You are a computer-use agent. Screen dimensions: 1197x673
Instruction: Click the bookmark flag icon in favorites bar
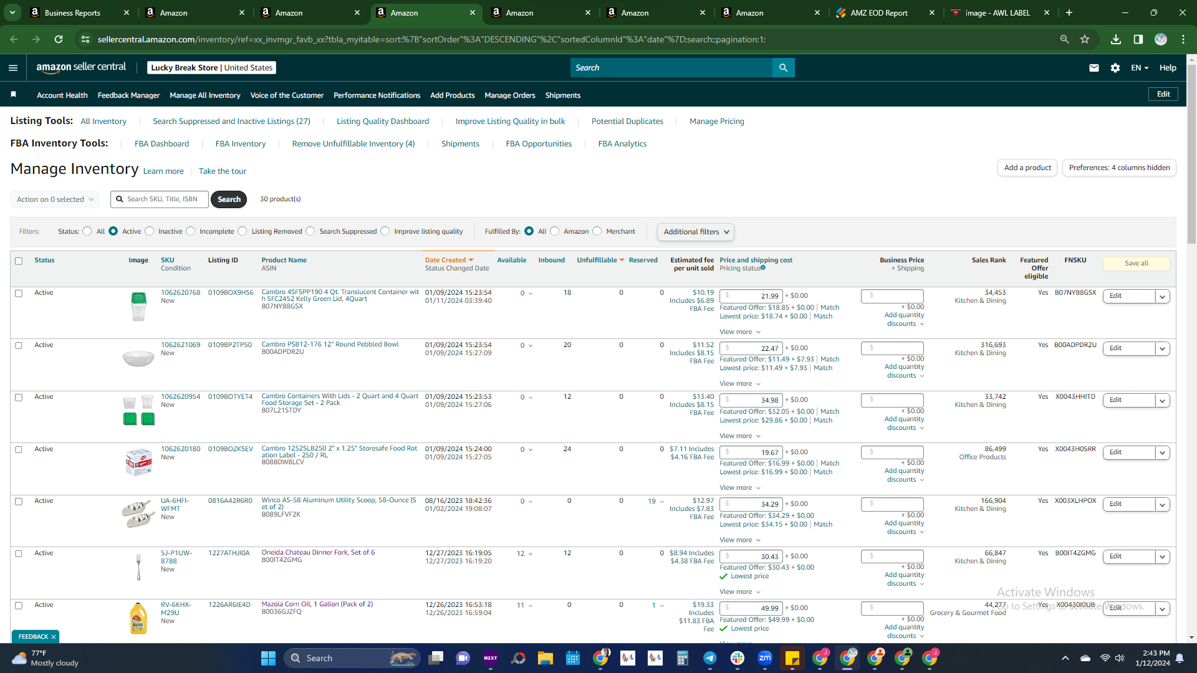click(14, 95)
